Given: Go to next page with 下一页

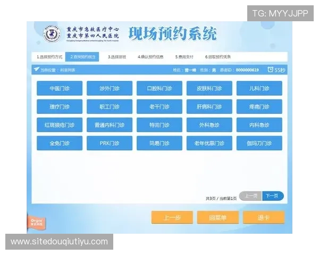Looking at the screenshot, I should [x=273, y=196].
